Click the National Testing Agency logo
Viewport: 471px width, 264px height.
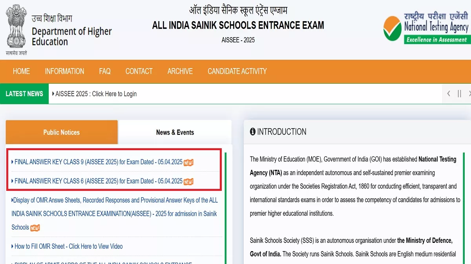pos(427,28)
